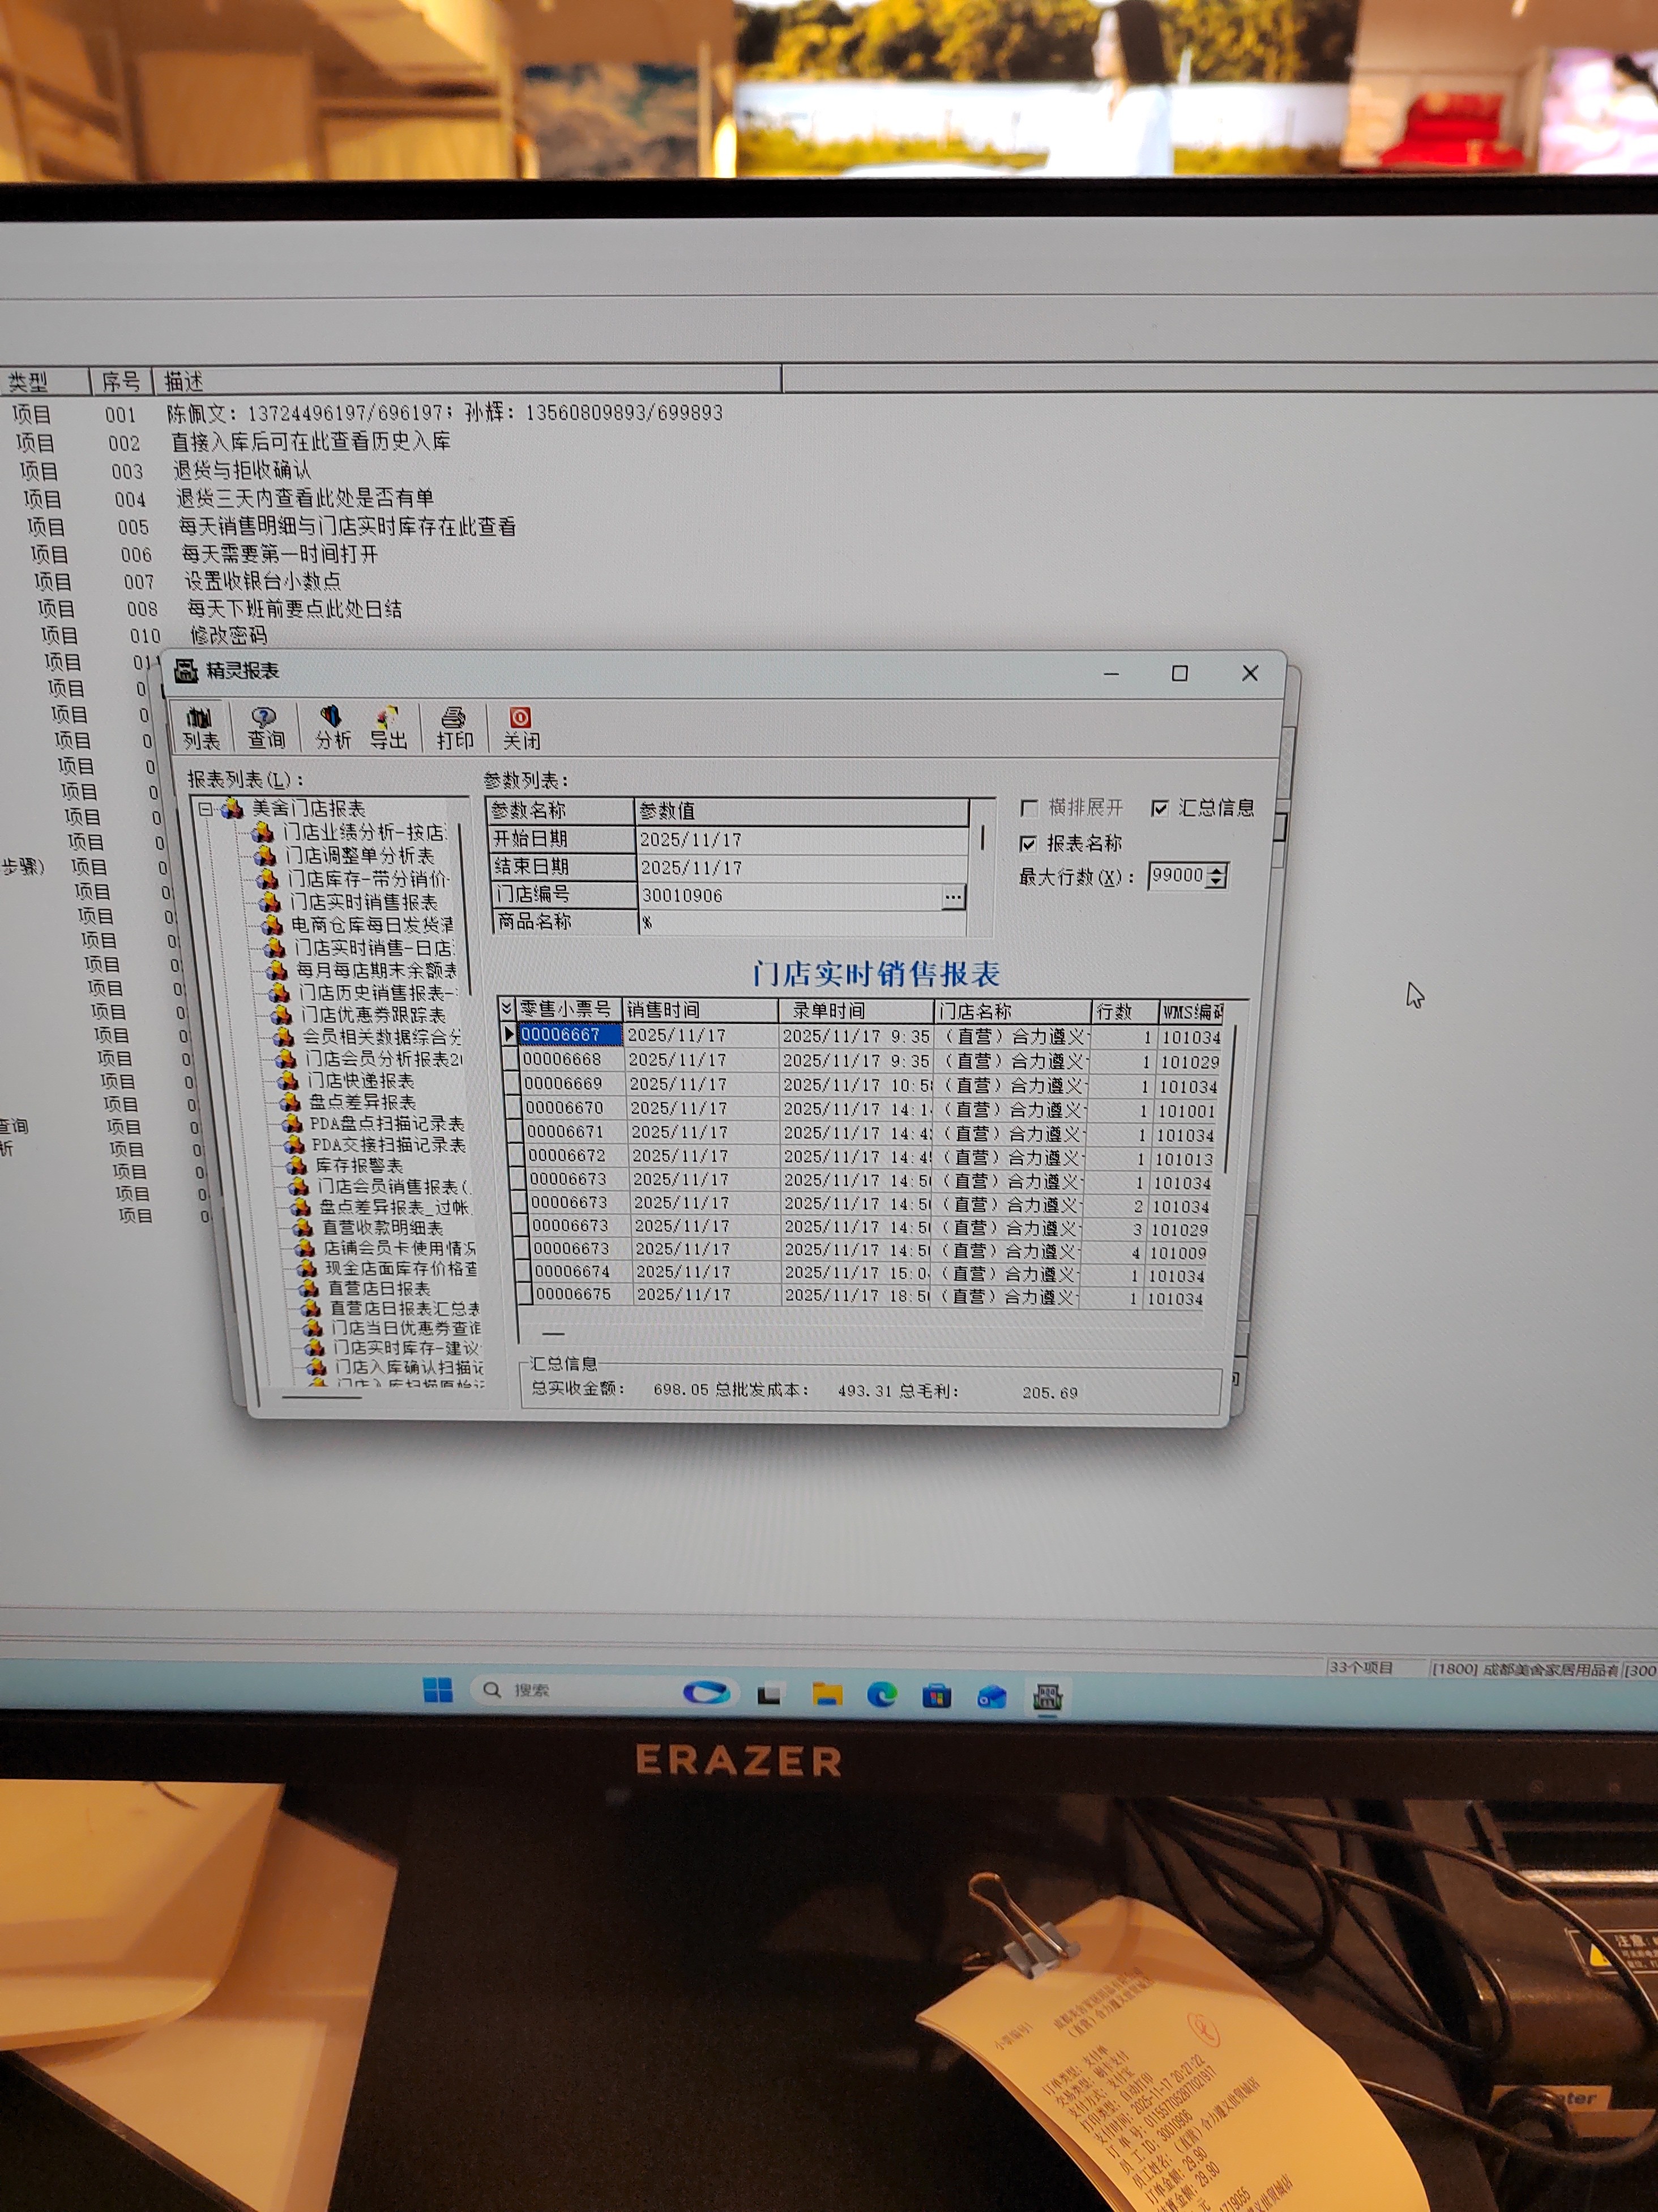Collapse the 美舍门店报表 tree node
Screen dimensions: 1658x2212
coord(205,808)
